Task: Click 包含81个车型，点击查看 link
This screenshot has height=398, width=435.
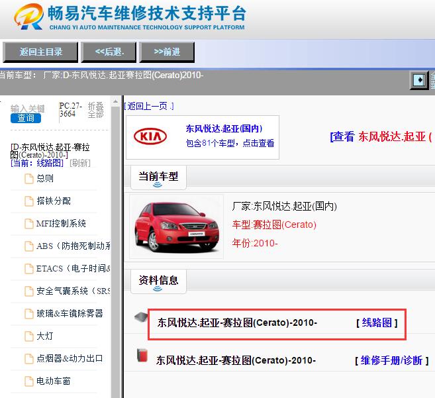Action: pyautogui.click(x=230, y=143)
